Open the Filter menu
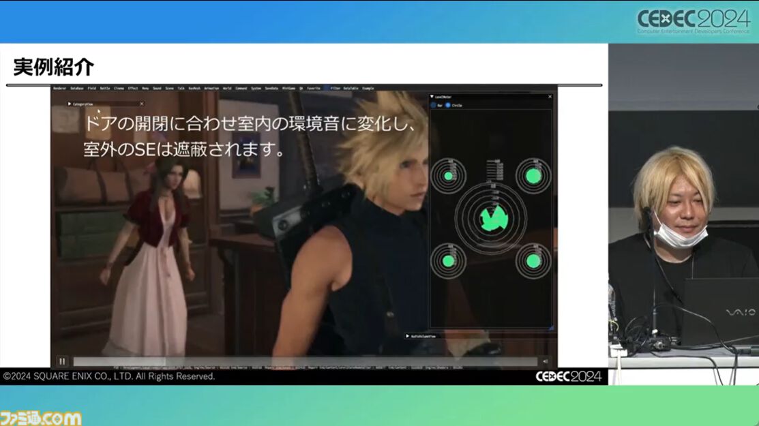The image size is (759, 426). click(x=335, y=89)
